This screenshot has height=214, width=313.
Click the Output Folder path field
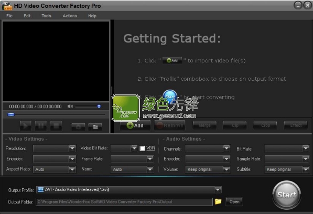pos(124,202)
